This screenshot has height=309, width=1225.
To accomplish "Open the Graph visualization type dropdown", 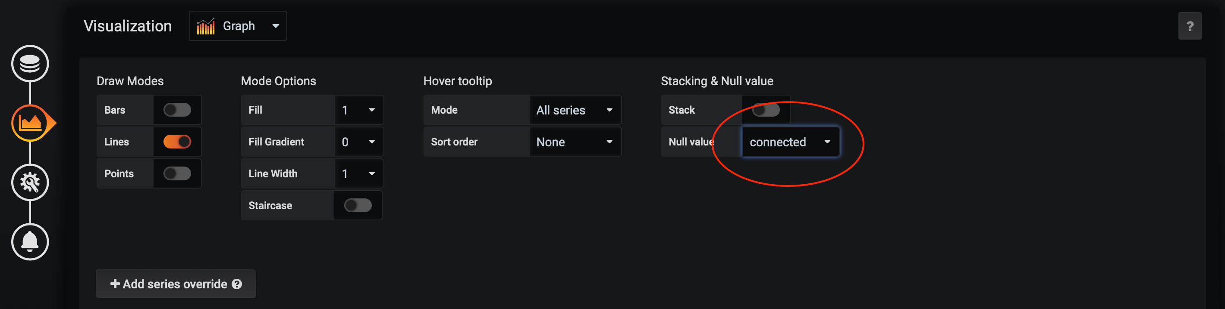I will click(x=238, y=26).
